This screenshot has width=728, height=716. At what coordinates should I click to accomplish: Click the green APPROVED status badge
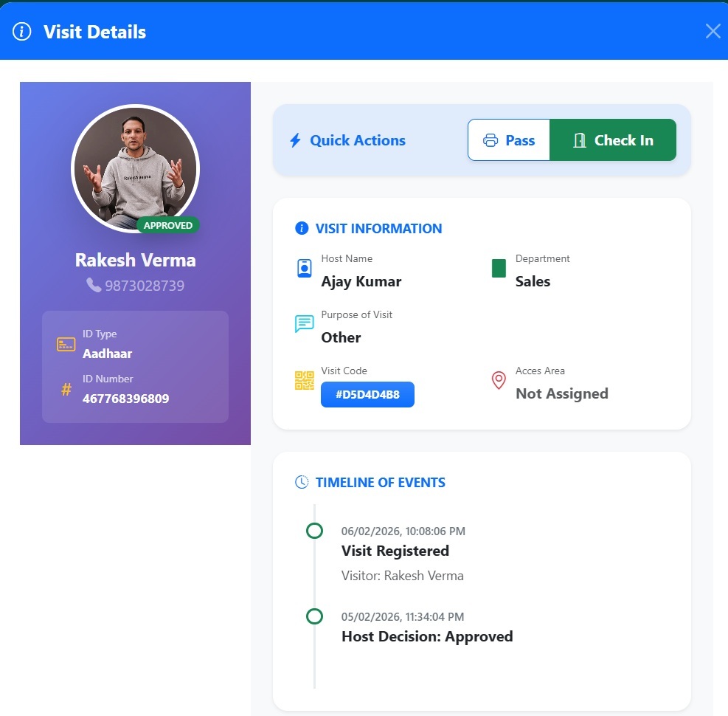pos(168,225)
